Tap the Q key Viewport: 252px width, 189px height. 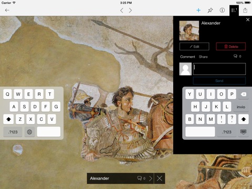click(7, 94)
